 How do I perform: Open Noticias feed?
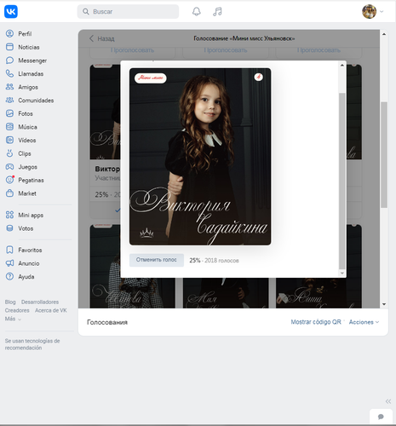29,47
